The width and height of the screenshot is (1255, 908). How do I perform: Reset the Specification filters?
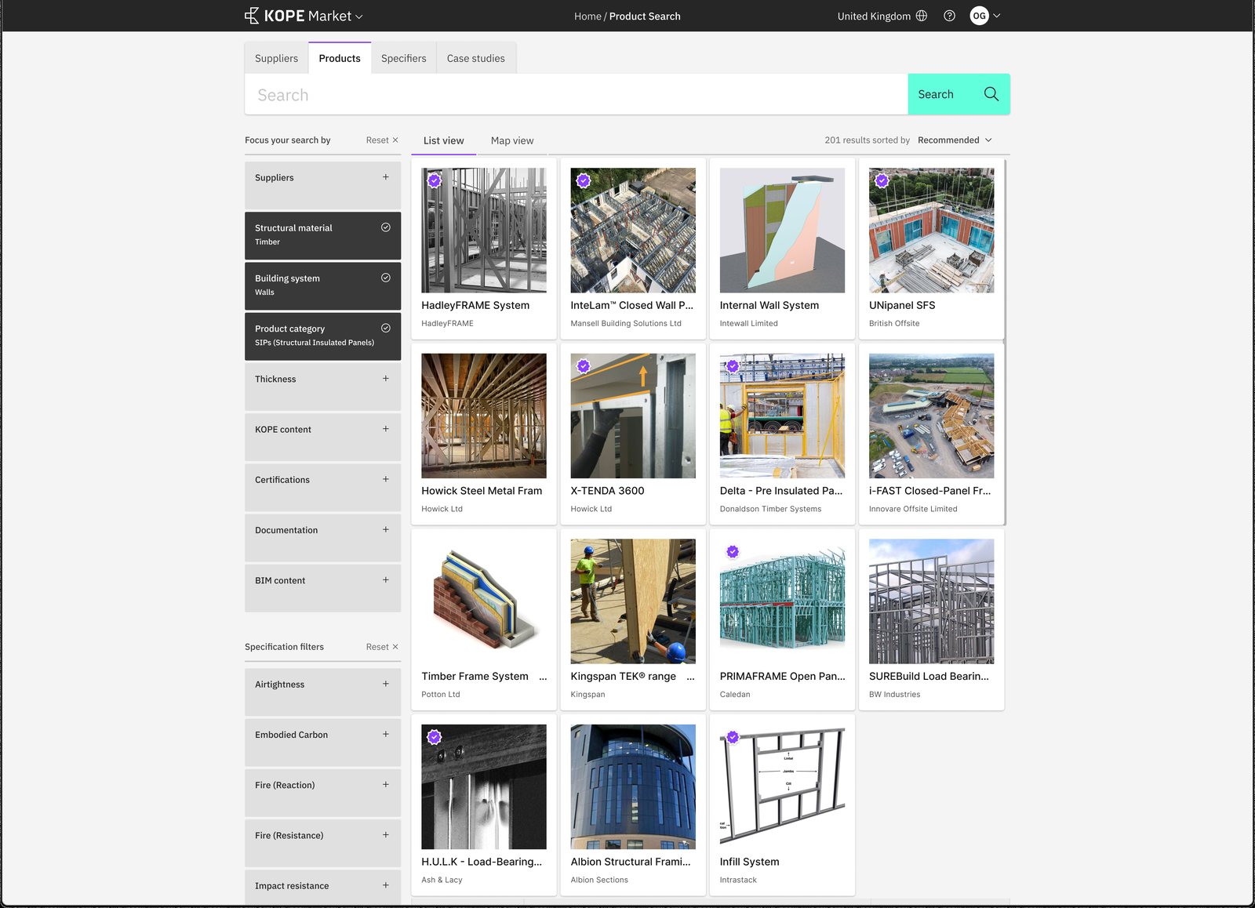point(382,647)
